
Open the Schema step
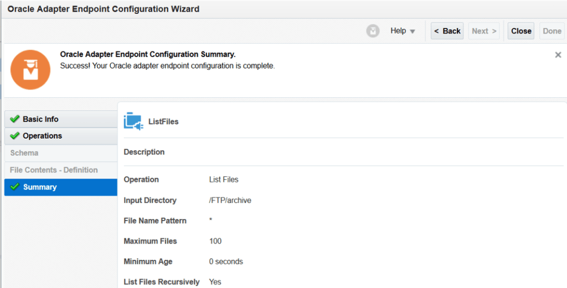(24, 153)
